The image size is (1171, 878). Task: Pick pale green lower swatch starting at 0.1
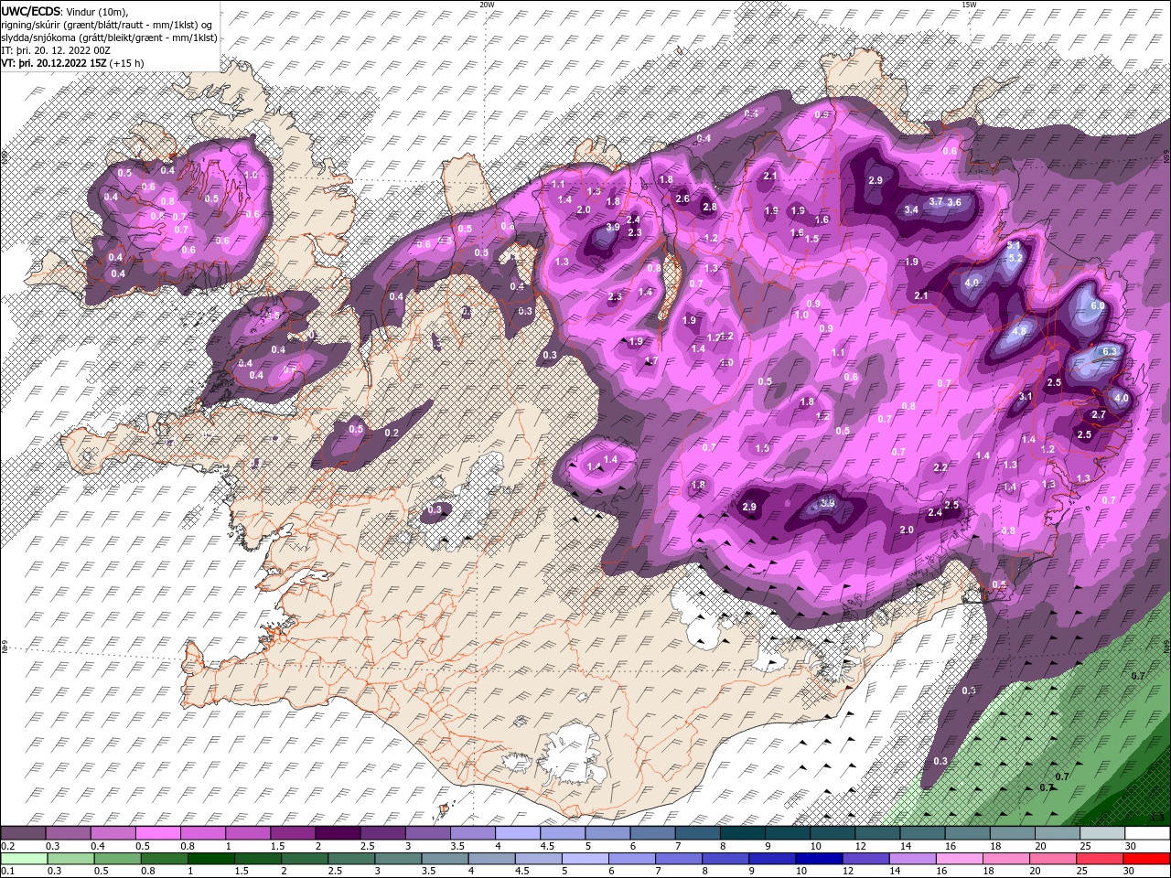pos(23,859)
